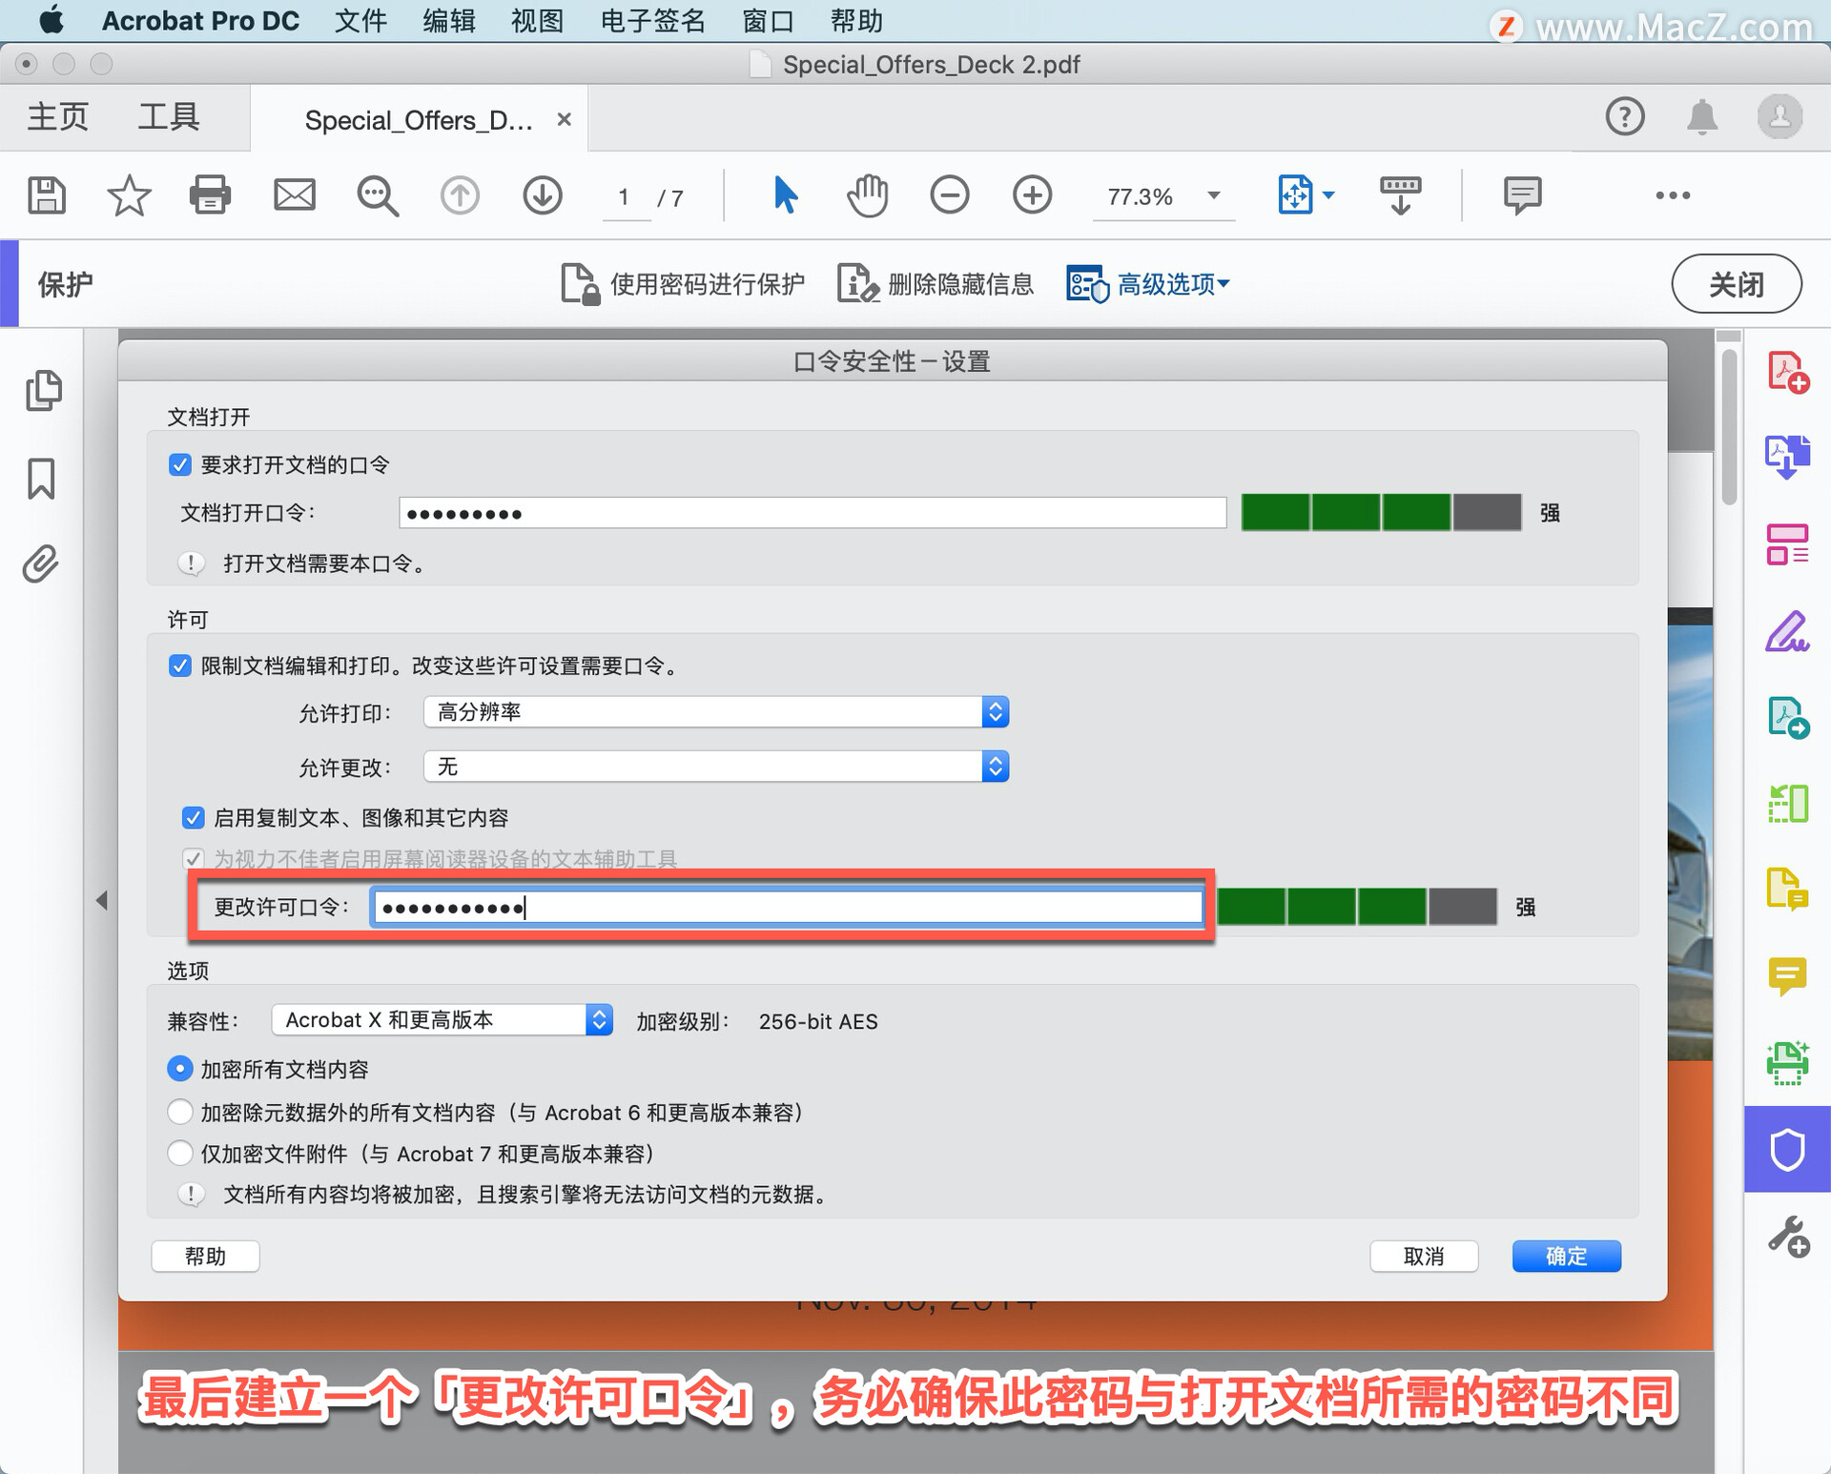Click the 确定 button
This screenshot has width=1831, height=1474.
(x=1566, y=1257)
